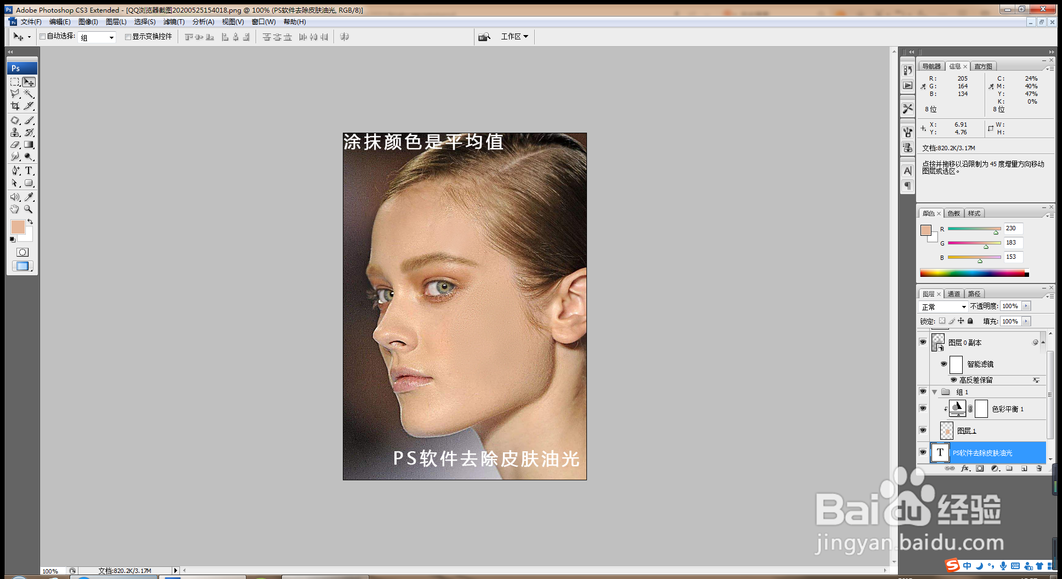Select the Eraser tool
The width and height of the screenshot is (1062, 579).
15,145
